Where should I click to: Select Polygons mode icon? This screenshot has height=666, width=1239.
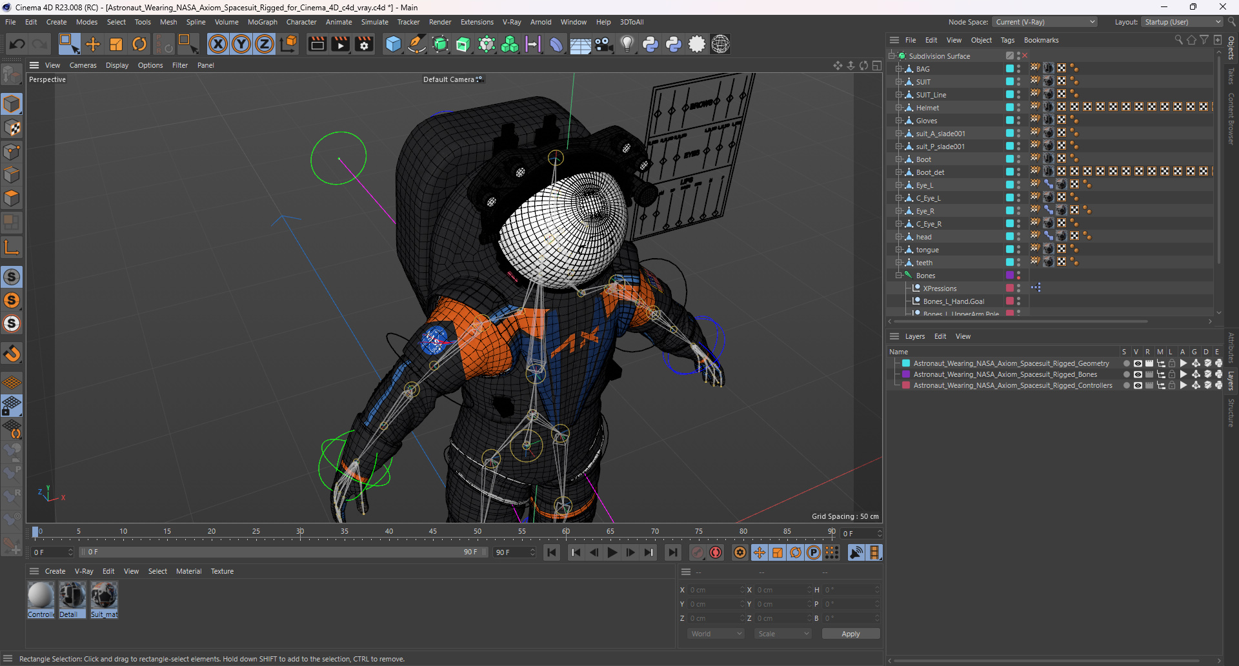(12, 198)
